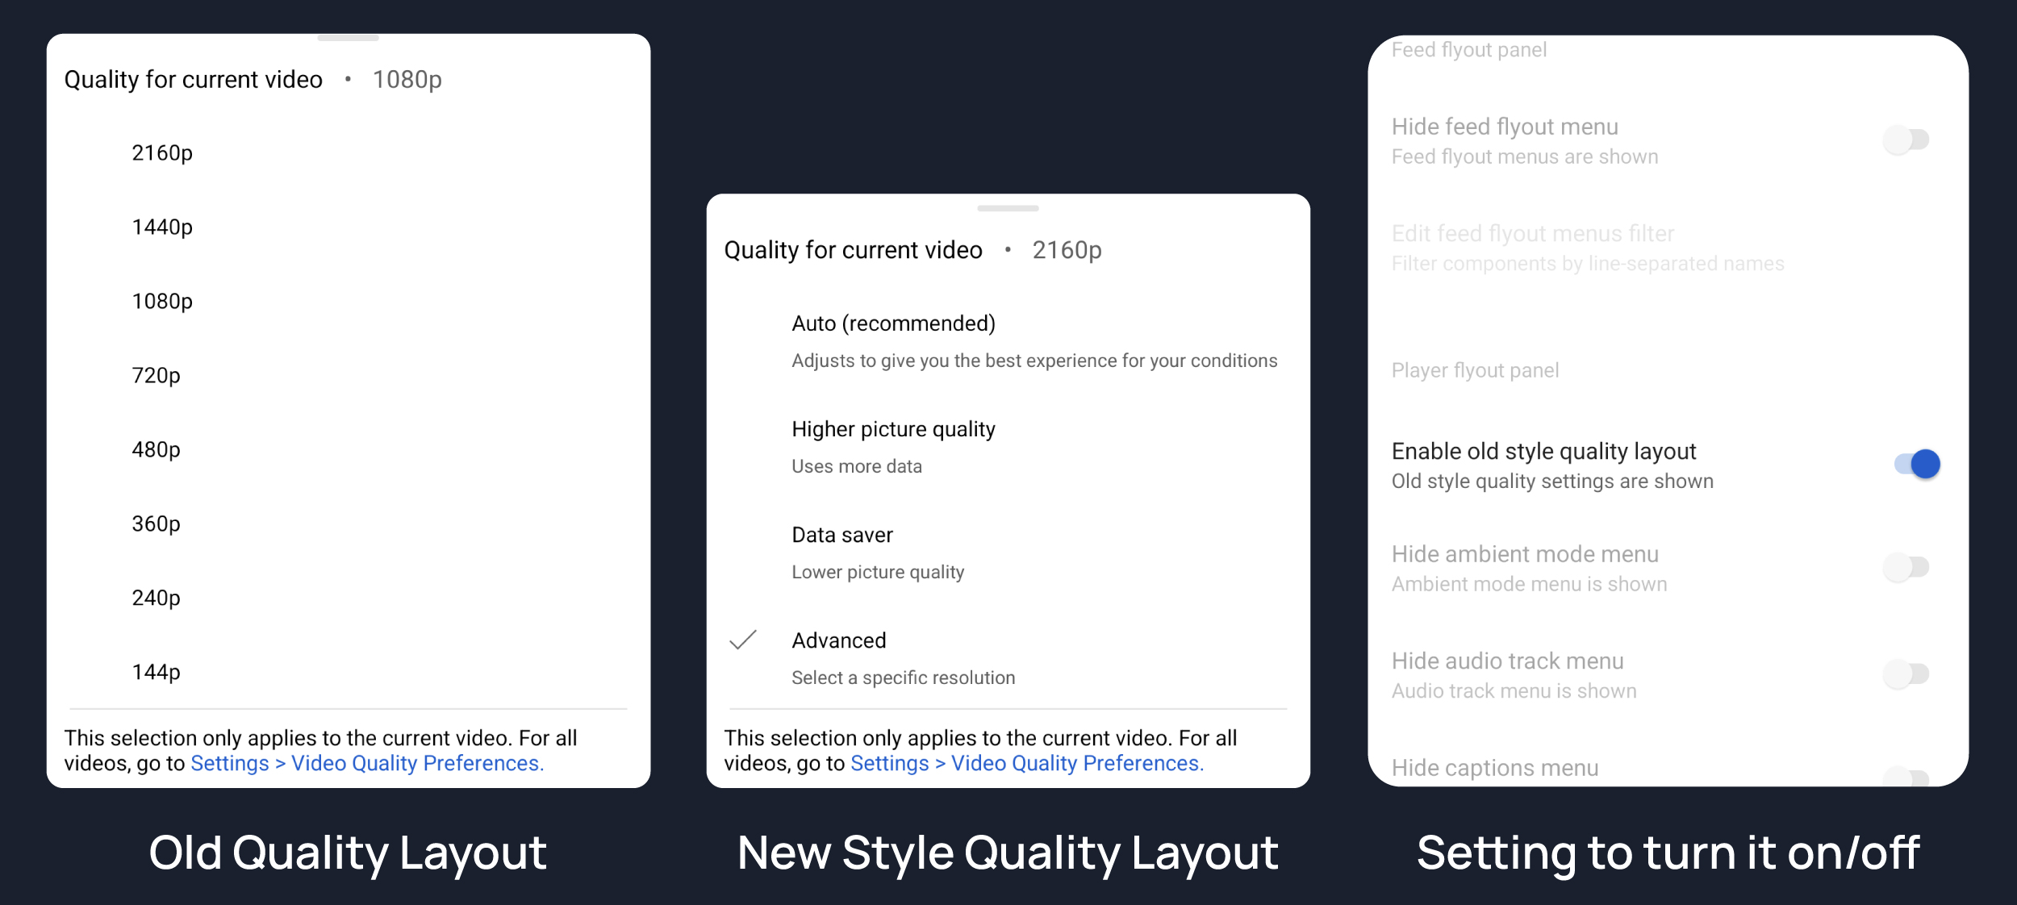
Task: Turn on Hide audio track menu switch
Action: coord(1906,674)
